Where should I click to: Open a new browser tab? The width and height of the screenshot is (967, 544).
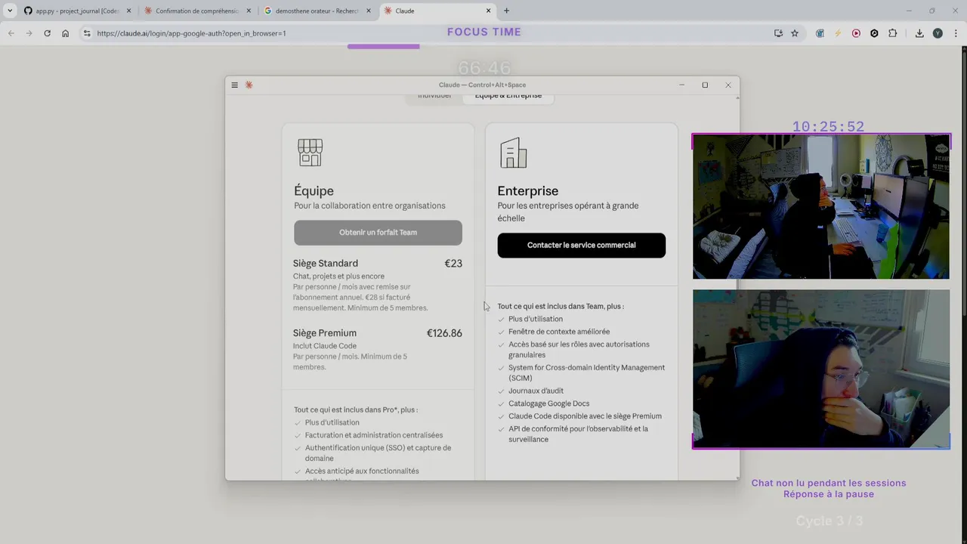[x=506, y=11]
